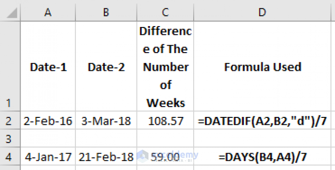Click the Date-2 header cell
This screenshot has width=335, height=170.
106,66
